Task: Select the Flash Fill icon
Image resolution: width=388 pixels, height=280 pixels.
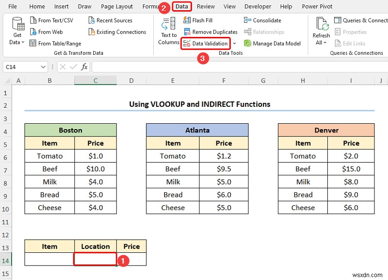Action: [188, 20]
